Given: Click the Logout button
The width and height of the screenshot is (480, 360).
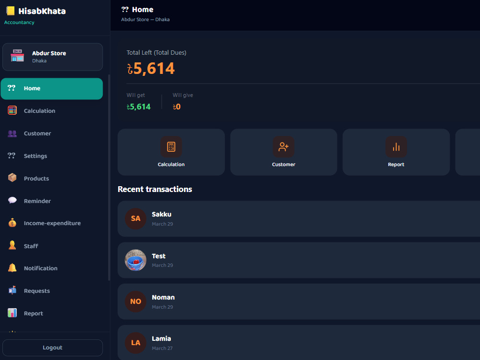Looking at the screenshot, I should click(53, 348).
